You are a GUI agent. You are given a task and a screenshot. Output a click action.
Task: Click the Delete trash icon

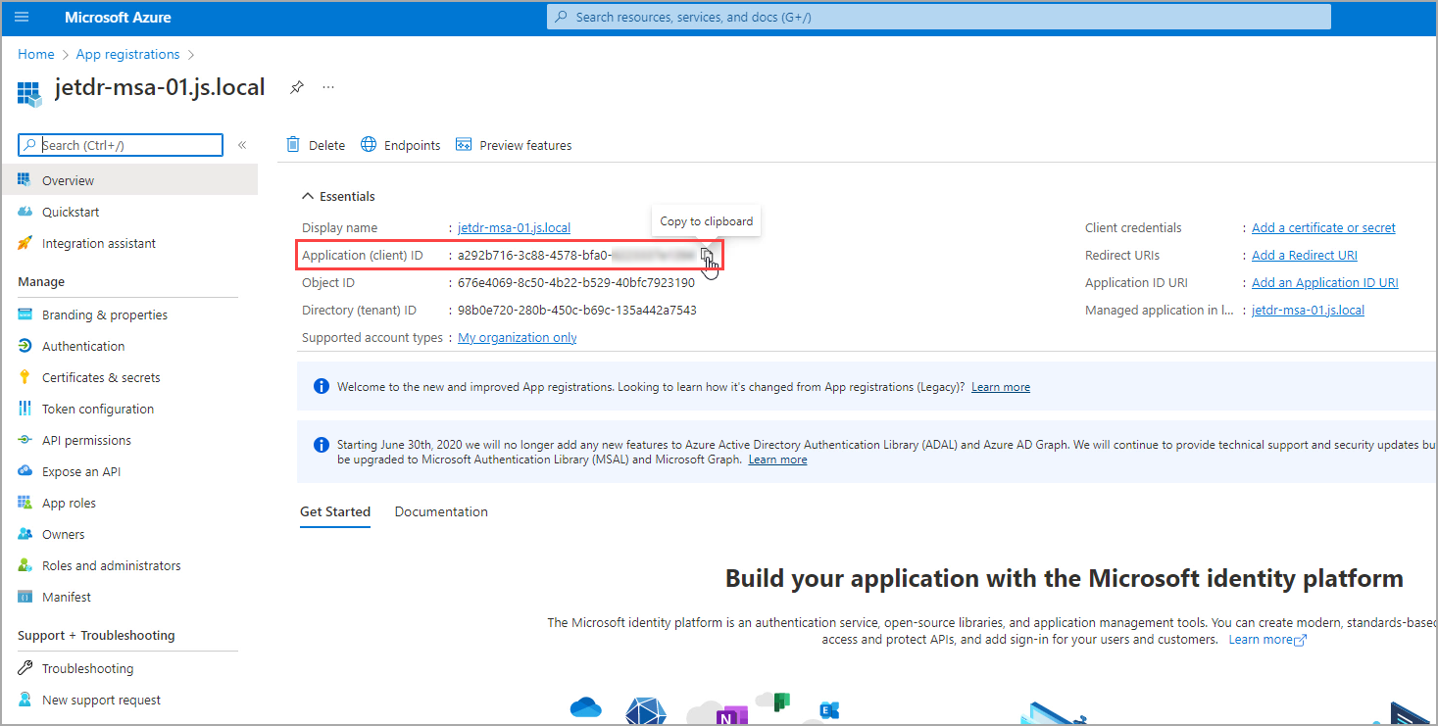tap(293, 145)
